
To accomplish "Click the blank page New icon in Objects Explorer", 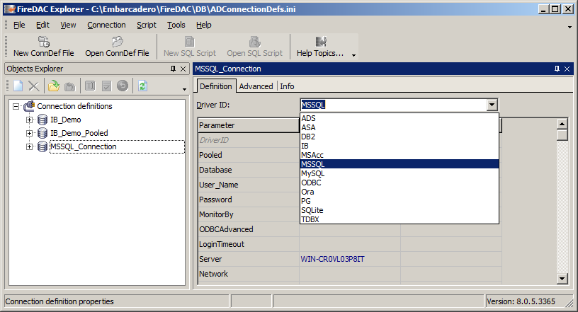I will click(18, 86).
